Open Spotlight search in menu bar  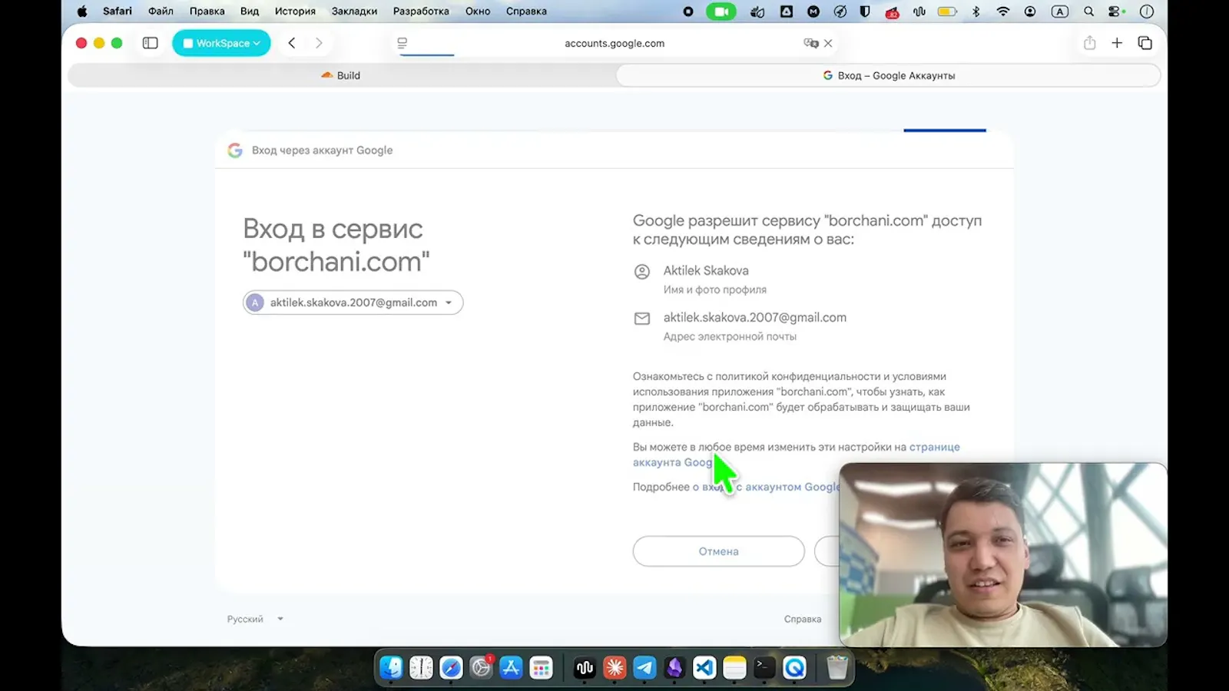click(1088, 12)
